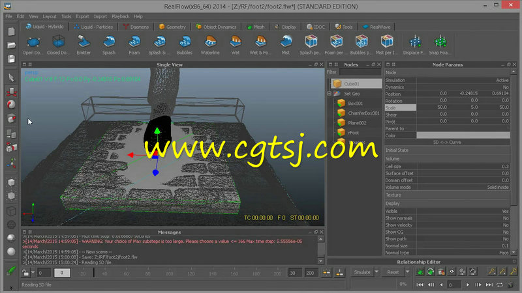Click the Open project folder icon
The image size is (522, 293).
11,45
